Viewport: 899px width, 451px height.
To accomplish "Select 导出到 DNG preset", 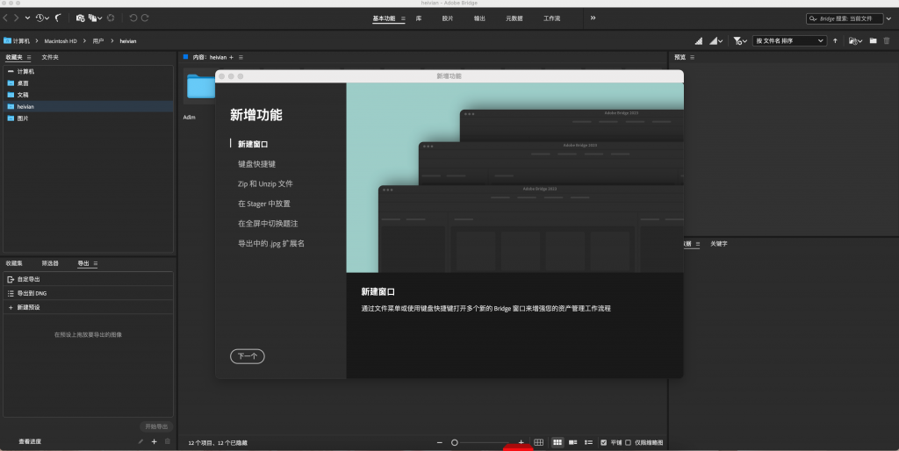I will coord(89,293).
